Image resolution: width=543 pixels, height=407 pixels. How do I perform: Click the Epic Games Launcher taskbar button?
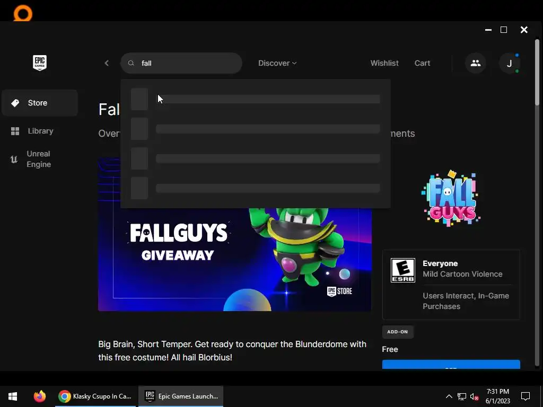coord(181,396)
